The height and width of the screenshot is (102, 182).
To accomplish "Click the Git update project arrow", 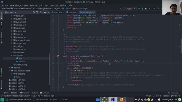I will tap(158, 9).
